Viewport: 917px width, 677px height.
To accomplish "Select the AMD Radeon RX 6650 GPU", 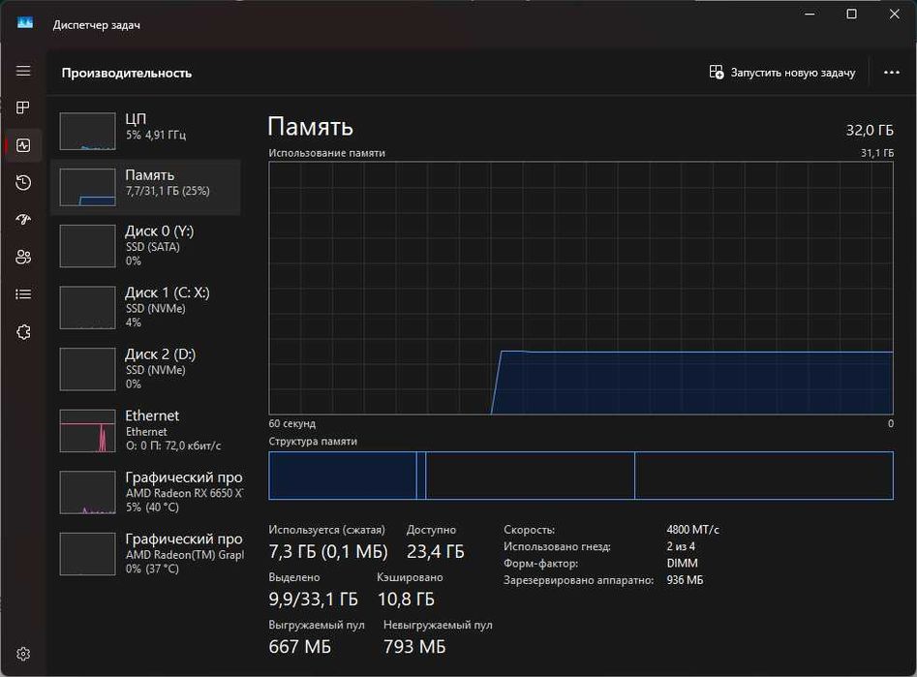I will click(145, 492).
